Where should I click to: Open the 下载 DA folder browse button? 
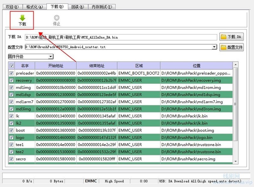[231, 37]
